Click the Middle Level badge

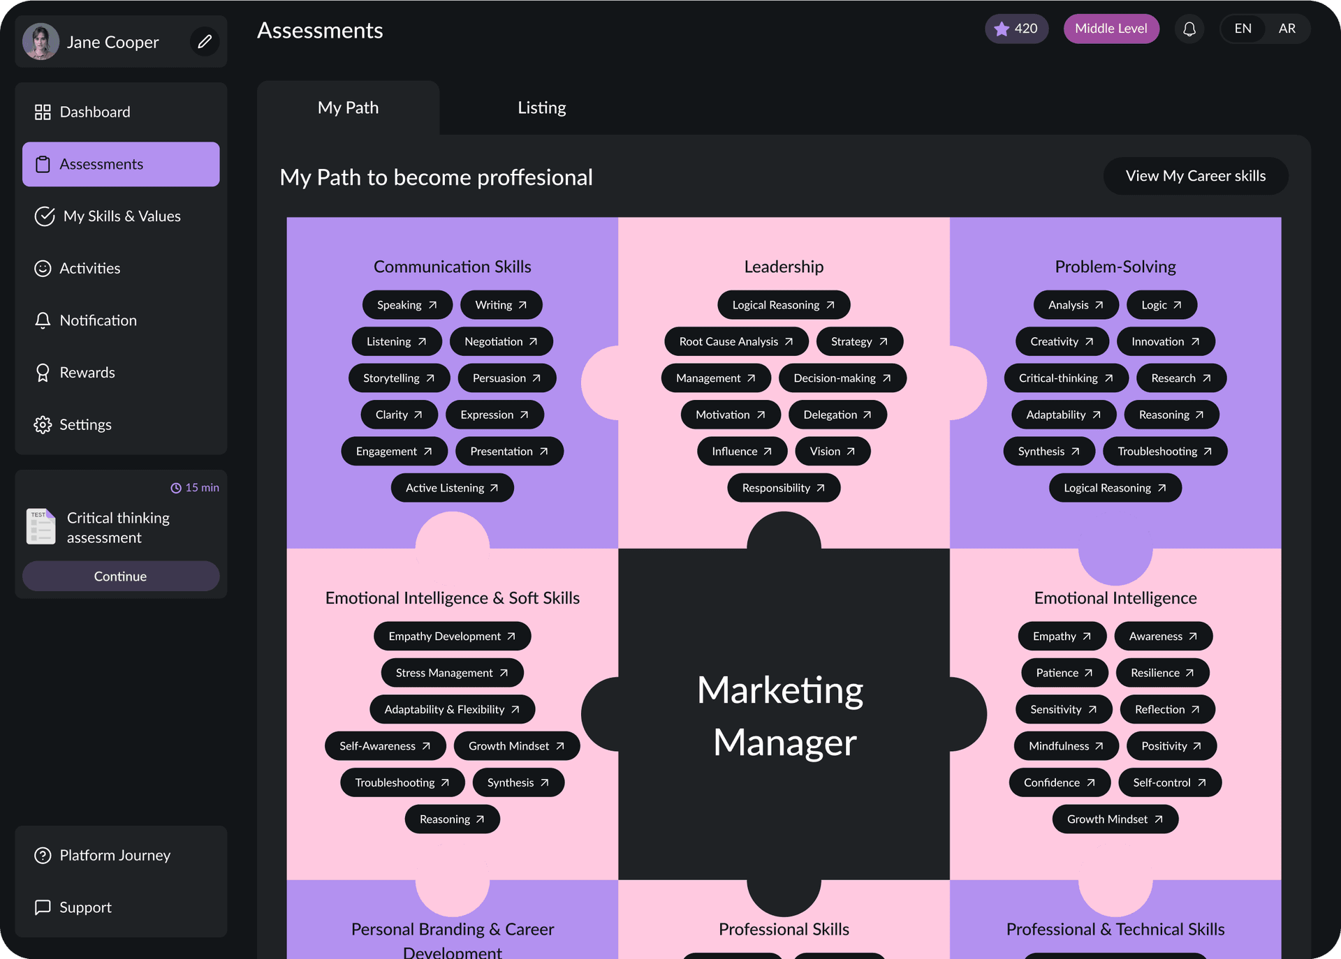point(1111,29)
